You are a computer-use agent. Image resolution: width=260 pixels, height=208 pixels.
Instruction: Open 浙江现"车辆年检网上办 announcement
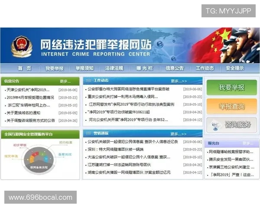(29, 105)
